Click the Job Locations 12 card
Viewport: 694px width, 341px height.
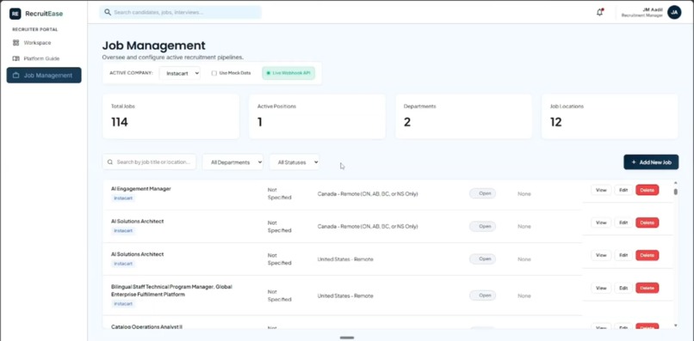pos(610,116)
